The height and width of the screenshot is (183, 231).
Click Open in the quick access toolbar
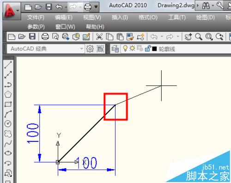[38, 7]
